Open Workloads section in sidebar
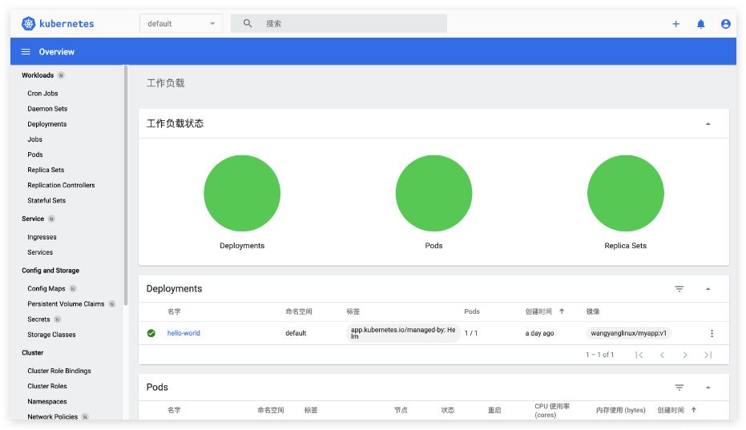 pos(38,75)
